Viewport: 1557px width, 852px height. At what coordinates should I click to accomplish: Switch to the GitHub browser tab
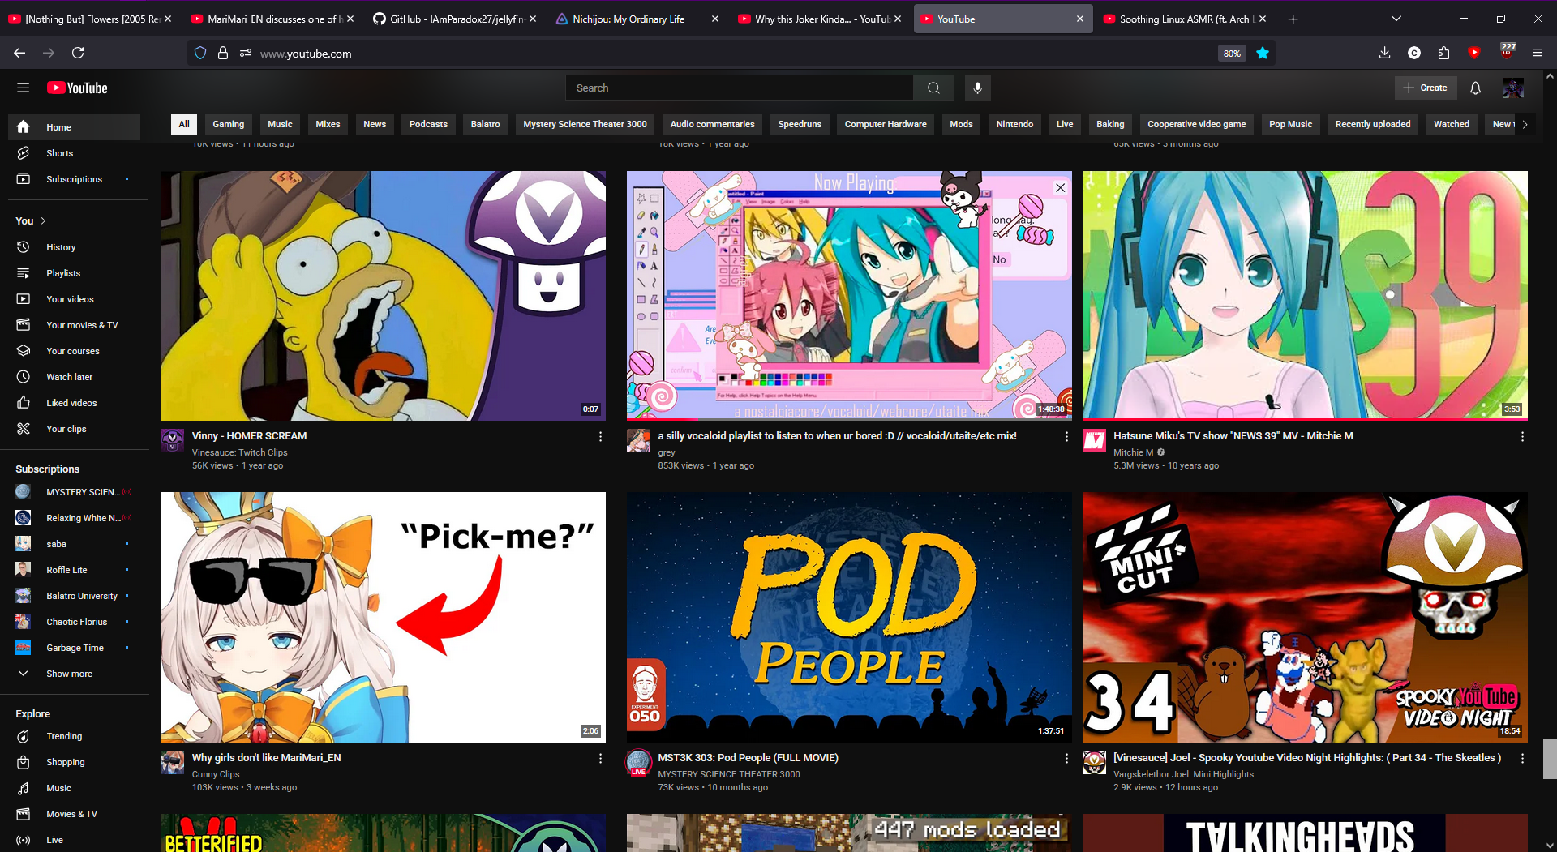tap(455, 19)
